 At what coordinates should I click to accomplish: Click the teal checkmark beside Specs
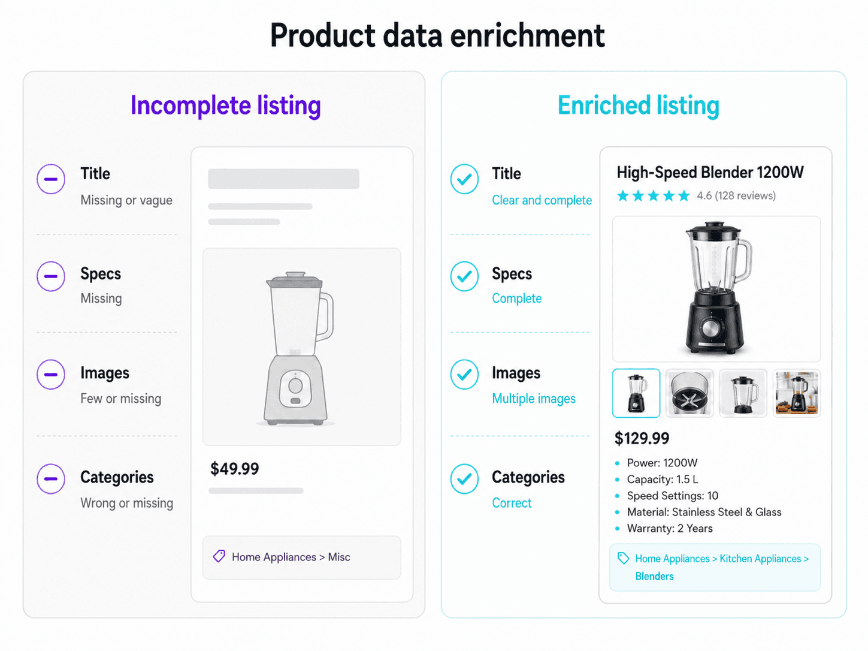pos(465,276)
